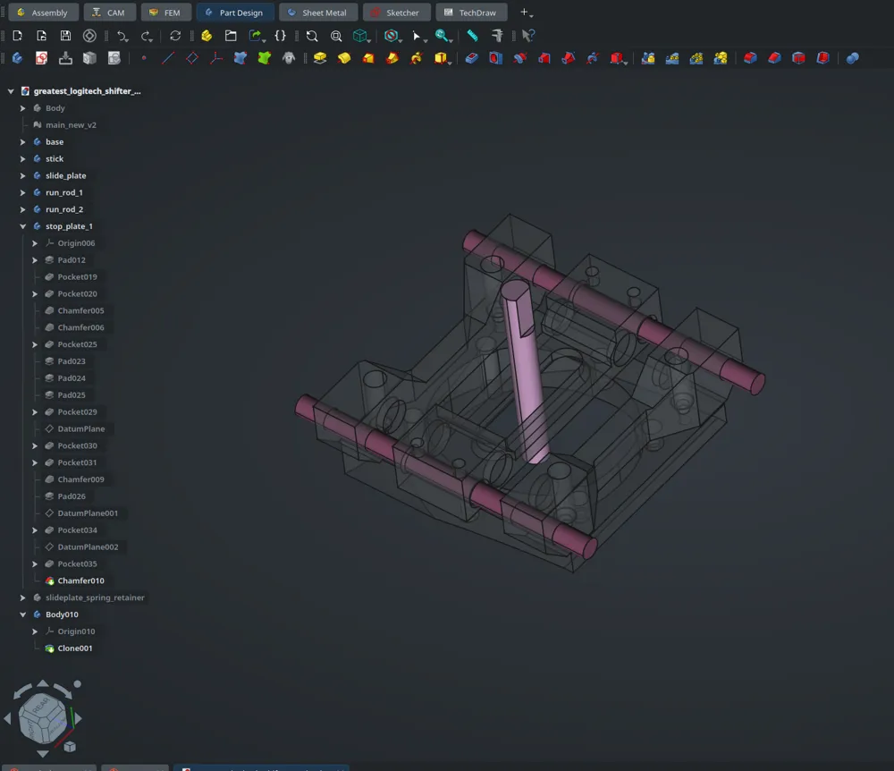The image size is (894, 771).
Task: Click the Fit all view icon
Action: (x=312, y=36)
